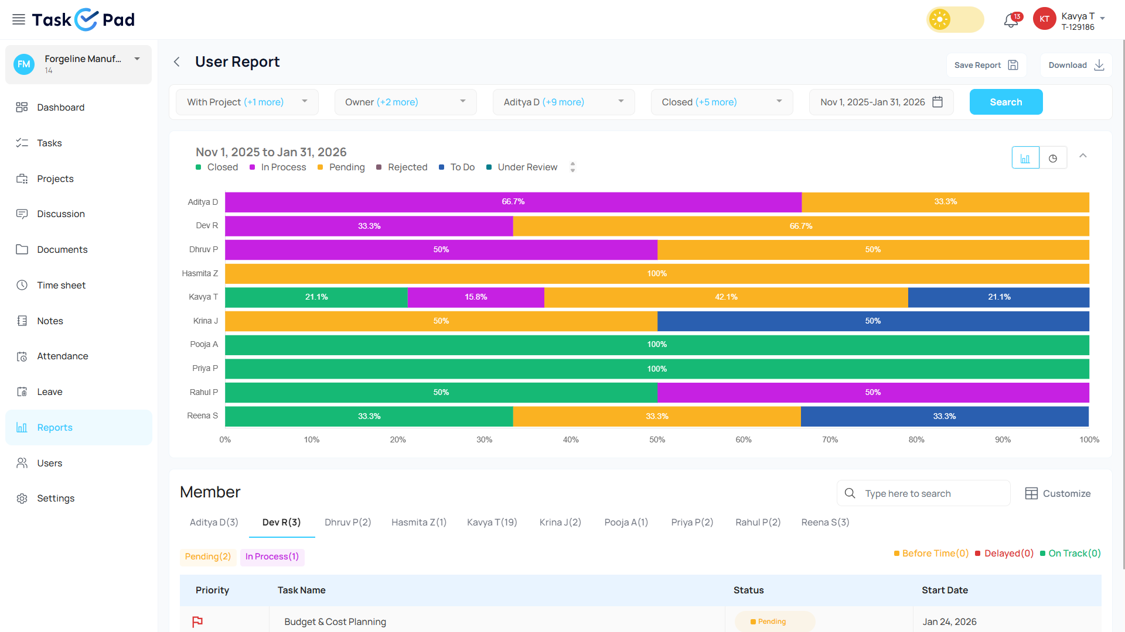1125x632 pixels.
Task: Open the date range calendar icon
Action: pyautogui.click(x=937, y=102)
